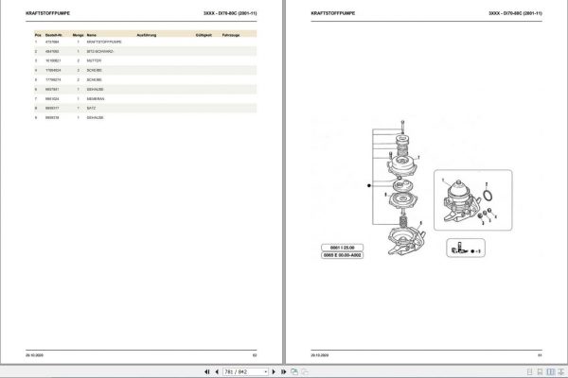
Task: Click the bottom housing in the exploded drawing
Action: 406,241
